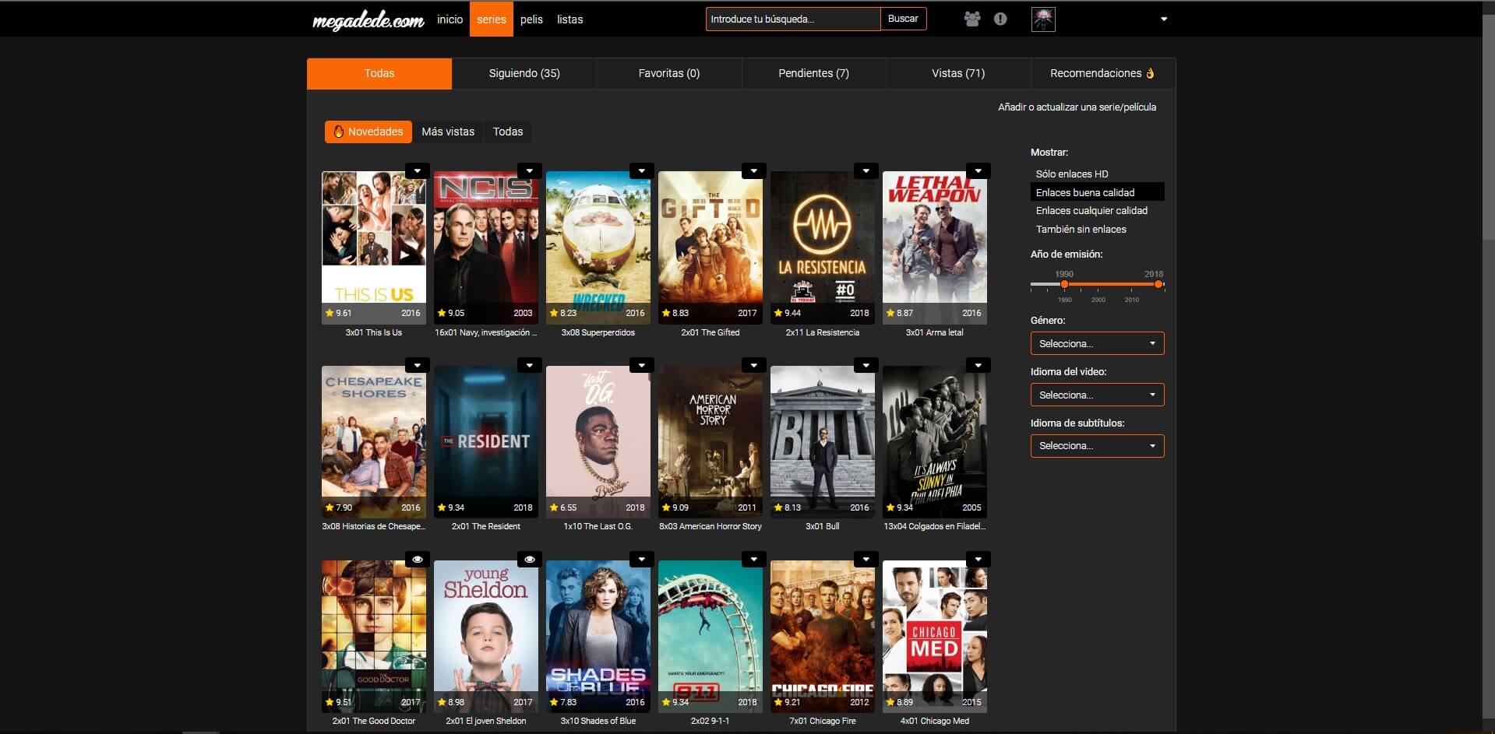Screen dimensions: 1495x734
Task: Open dropdown arrow on This Is Us poster
Action: [418, 171]
